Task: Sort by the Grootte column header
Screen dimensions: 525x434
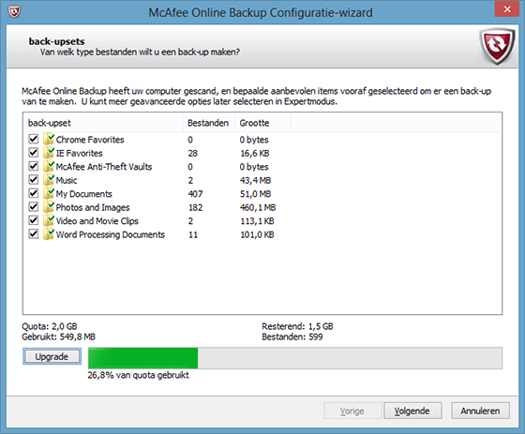Action: point(262,123)
